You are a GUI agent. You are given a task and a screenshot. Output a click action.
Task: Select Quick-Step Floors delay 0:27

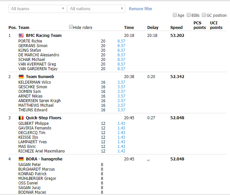(151, 118)
